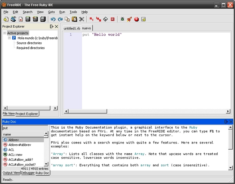Click the Save All floppy icon
The height and width of the screenshot is (184, 235).
tap(43, 19)
